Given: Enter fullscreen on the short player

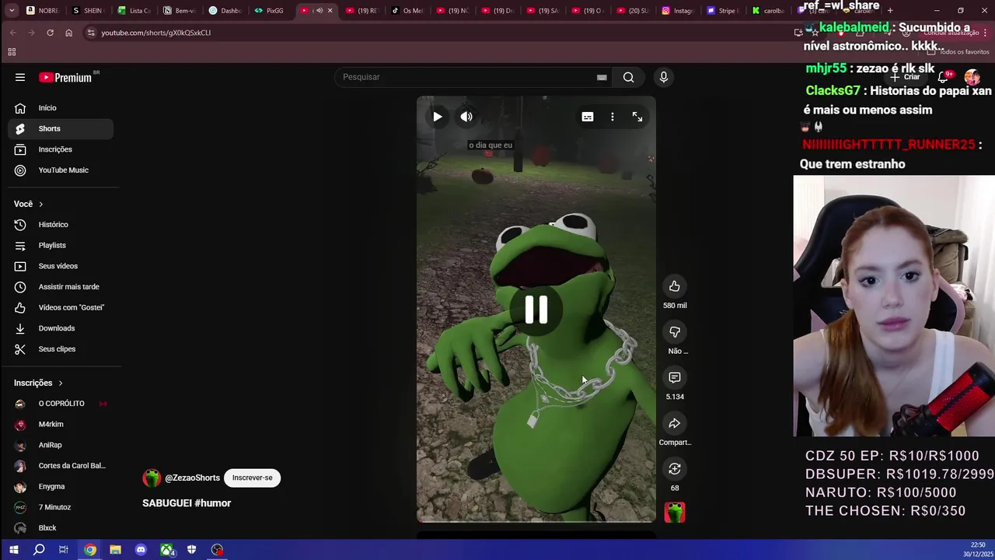Looking at the screenshot, I should [x=637, y=117].
